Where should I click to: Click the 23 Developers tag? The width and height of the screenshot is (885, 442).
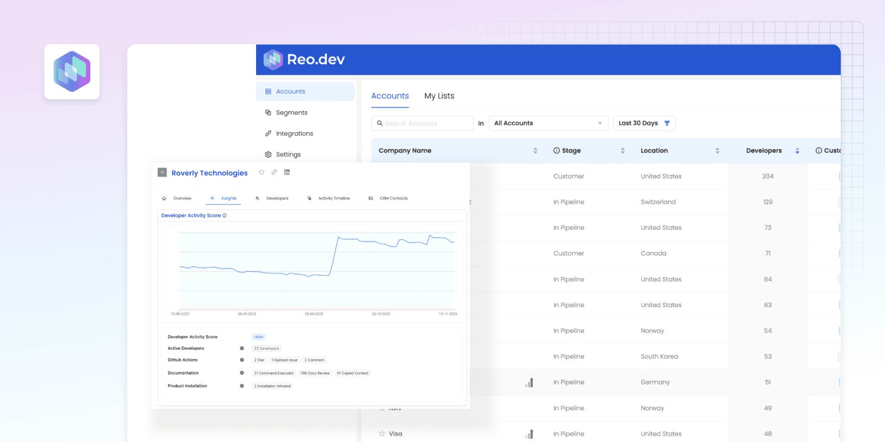pos(267,349)
